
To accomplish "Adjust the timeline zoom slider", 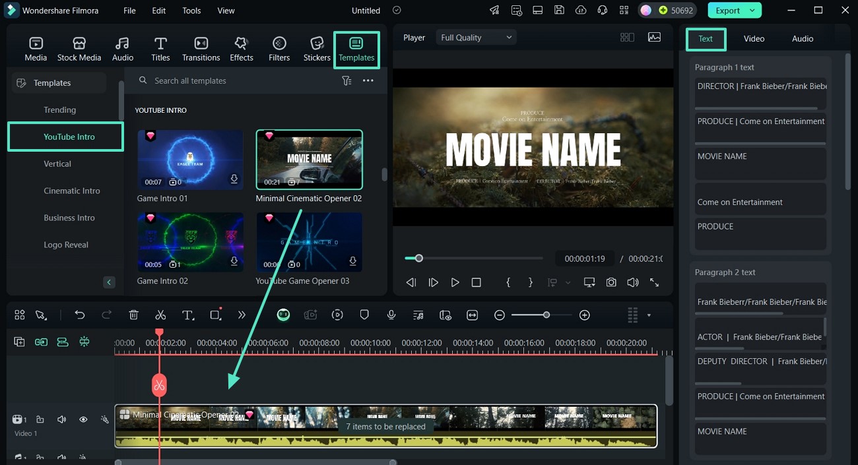I will tap(546, 315).
